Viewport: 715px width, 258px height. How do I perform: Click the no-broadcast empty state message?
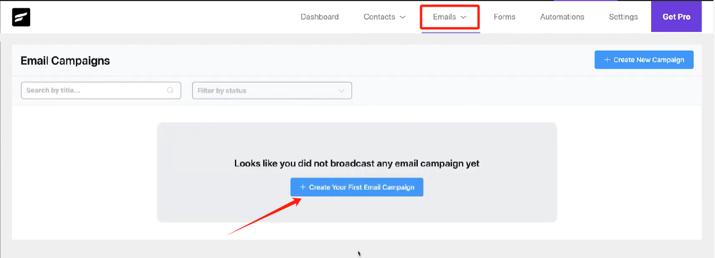357,164
